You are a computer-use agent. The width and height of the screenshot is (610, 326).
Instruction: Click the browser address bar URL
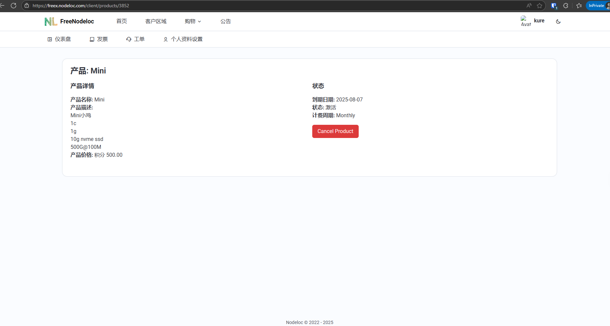pyautogui.click(x=81, y=6)
